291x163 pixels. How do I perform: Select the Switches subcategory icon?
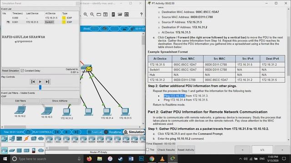[12, 150]
